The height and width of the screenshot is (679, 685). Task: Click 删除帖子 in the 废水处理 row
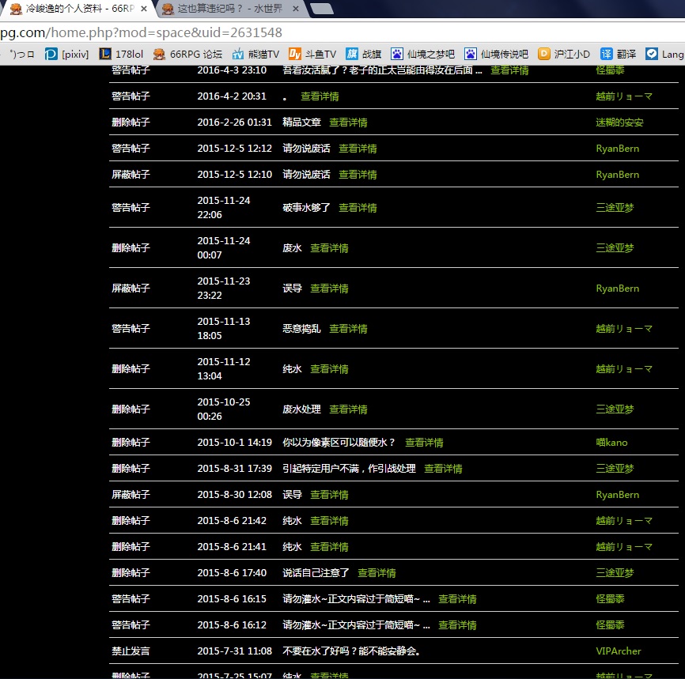coord(131,409)
